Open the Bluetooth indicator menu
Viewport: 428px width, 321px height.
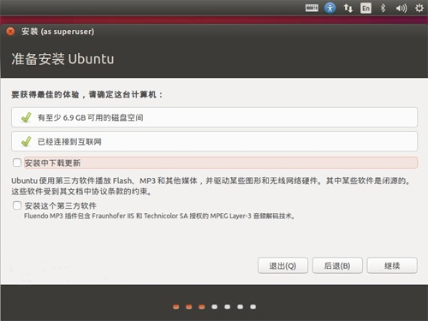point(383,8)
